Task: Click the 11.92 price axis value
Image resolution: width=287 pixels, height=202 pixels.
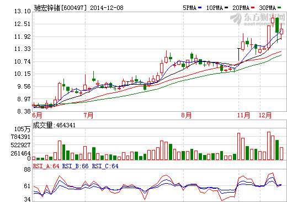Action: pos(23,37)
